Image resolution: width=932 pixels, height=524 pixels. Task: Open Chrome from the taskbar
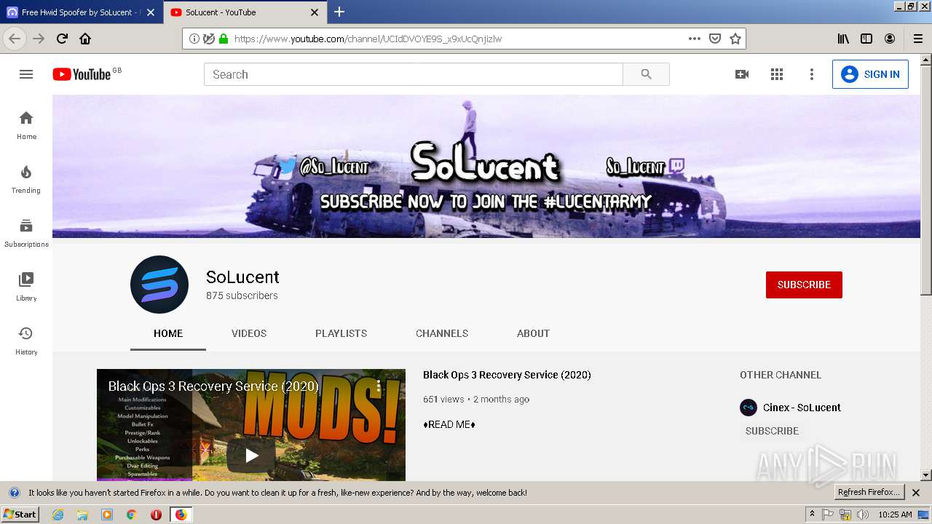pyautogui.click(x=132, y=515)
